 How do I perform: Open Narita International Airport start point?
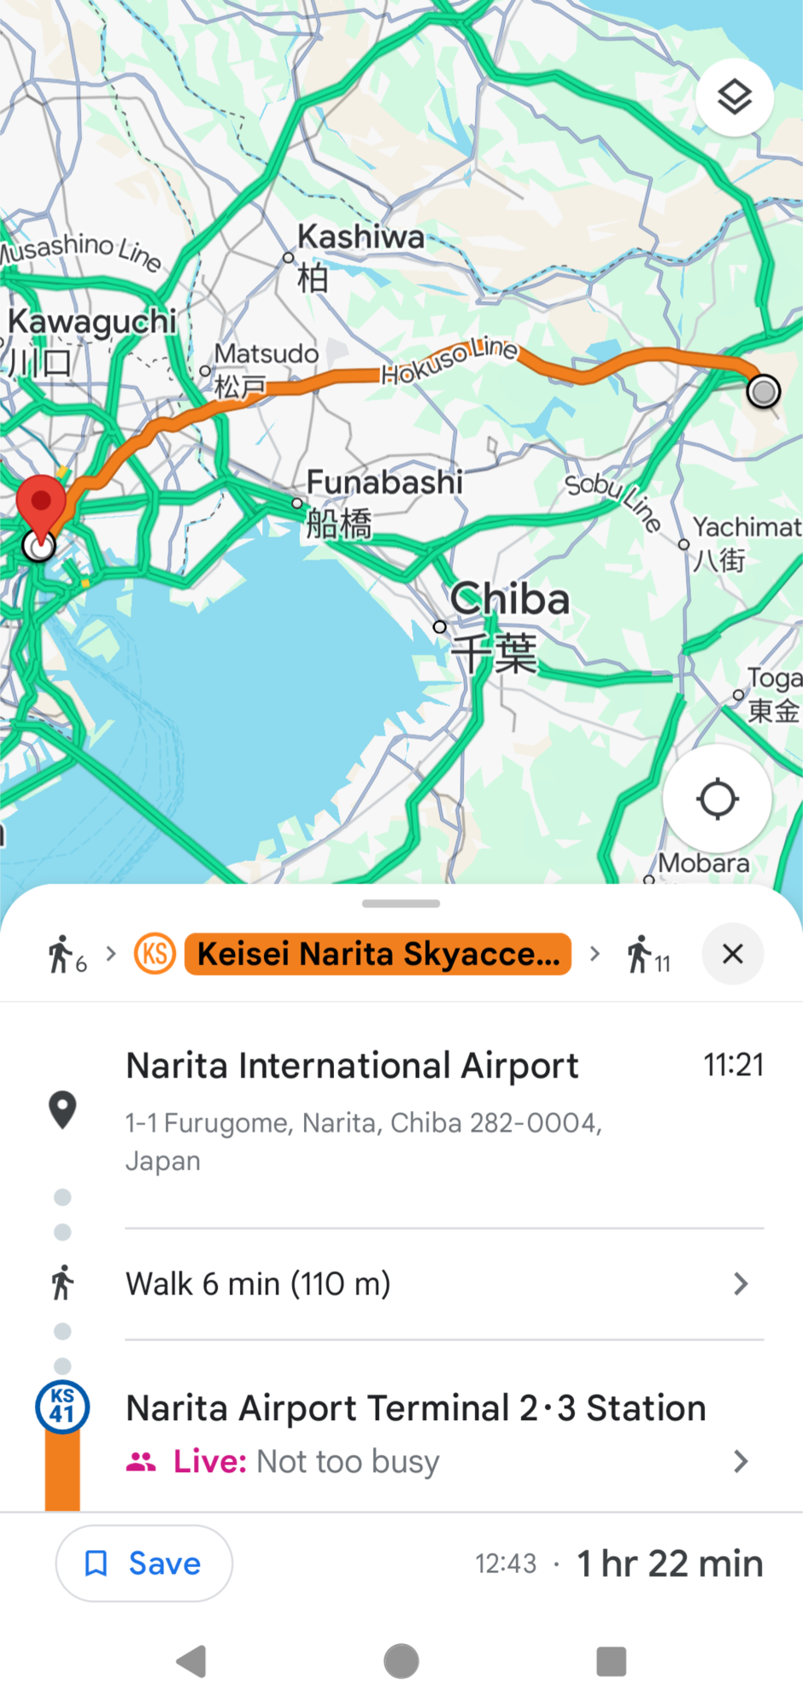[x=352, y=1066]
